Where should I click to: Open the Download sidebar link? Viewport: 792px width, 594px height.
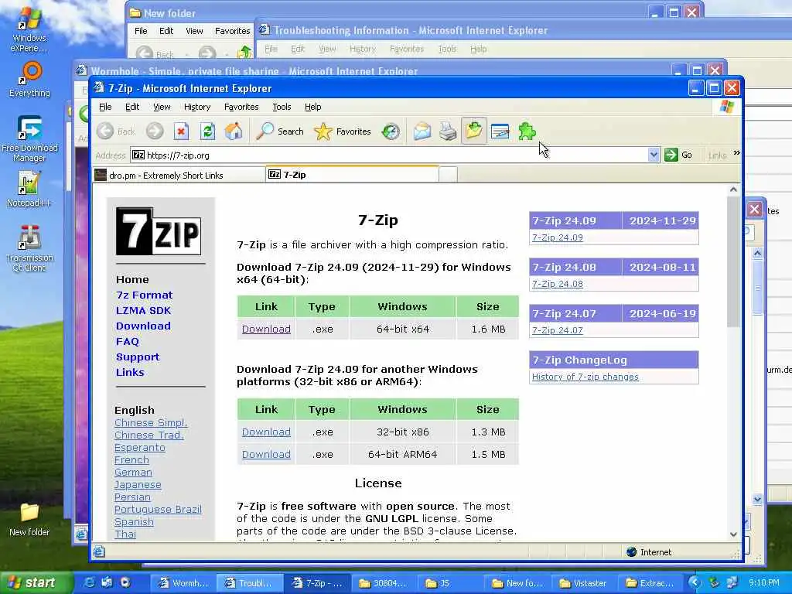tap(143, 326)
